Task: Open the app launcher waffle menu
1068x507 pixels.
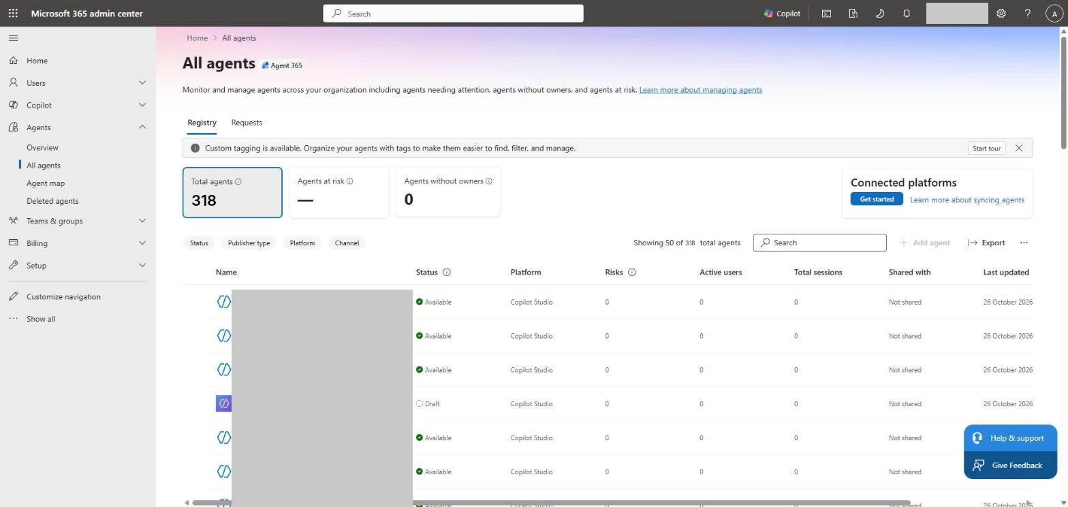Action: coord(13,14)
